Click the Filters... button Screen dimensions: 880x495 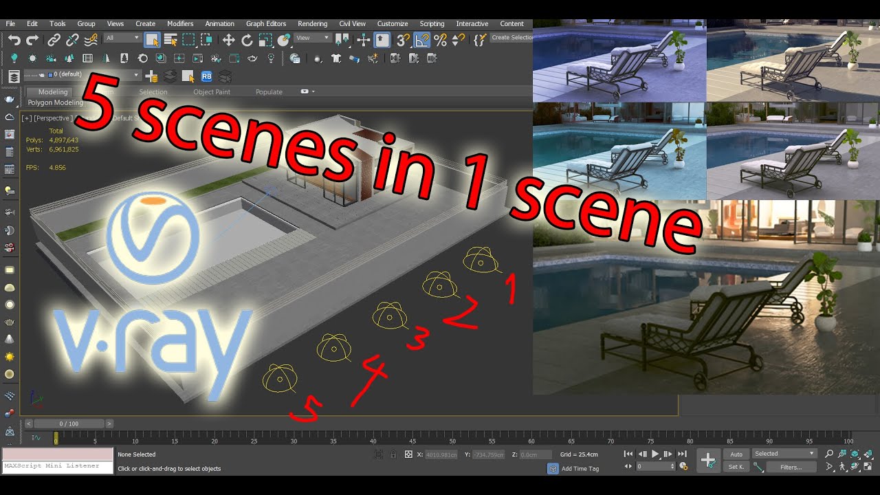(791, 467)
